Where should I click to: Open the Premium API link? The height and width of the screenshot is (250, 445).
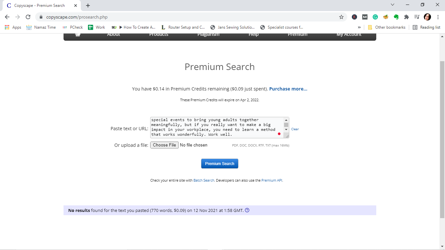click(x=272, y=180)
